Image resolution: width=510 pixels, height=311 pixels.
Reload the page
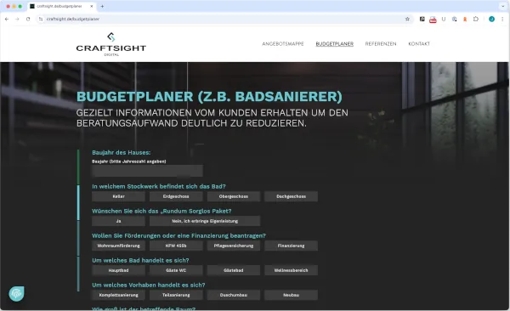point(28,20)
